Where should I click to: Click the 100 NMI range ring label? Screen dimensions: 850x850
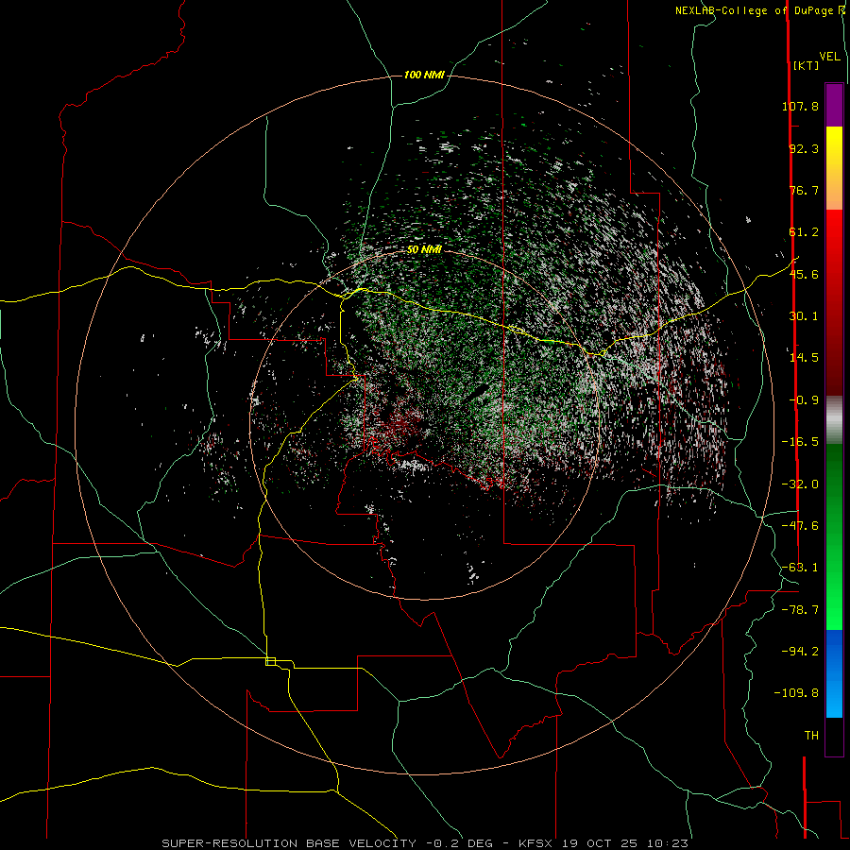424,75
